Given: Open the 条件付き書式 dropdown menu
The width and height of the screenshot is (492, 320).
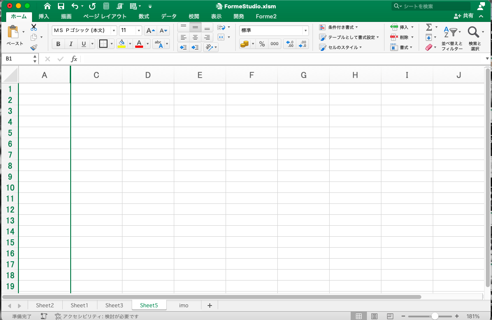Looking at the screenshot, I should tap(339, 27).
